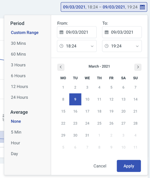Viewport: 150px width, 178px height.
Task: Click the calendar icon in the date range bar
Action: pyautogui.click(x=142, y=7)
